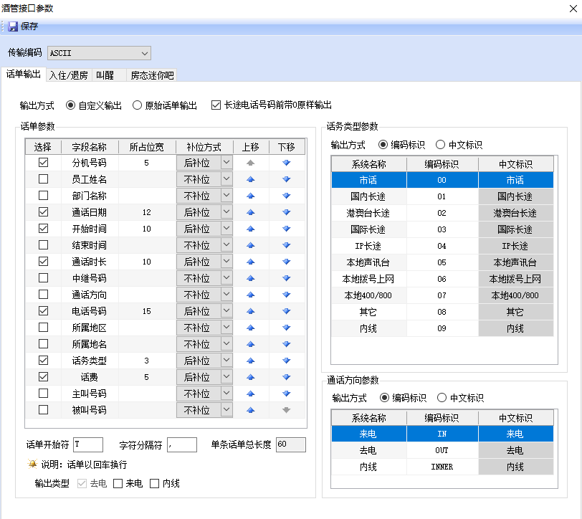
Task: Select 原始话单输出 radio button
Action: click(138, 105)
